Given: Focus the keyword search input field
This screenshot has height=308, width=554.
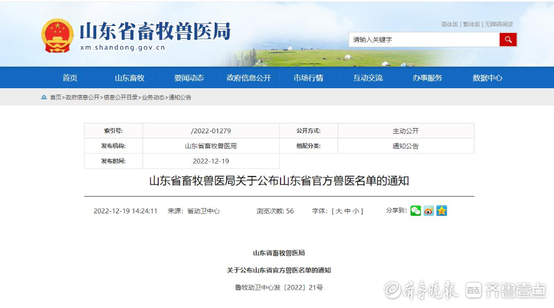Looking at the screenshot, I should [x=424, y=40].
